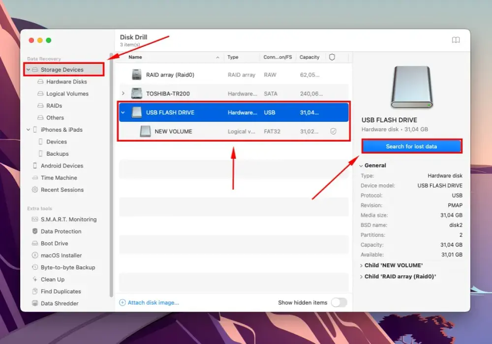492x344 pixels.
Task: Open Hardware Disks category
Action: 66,82
